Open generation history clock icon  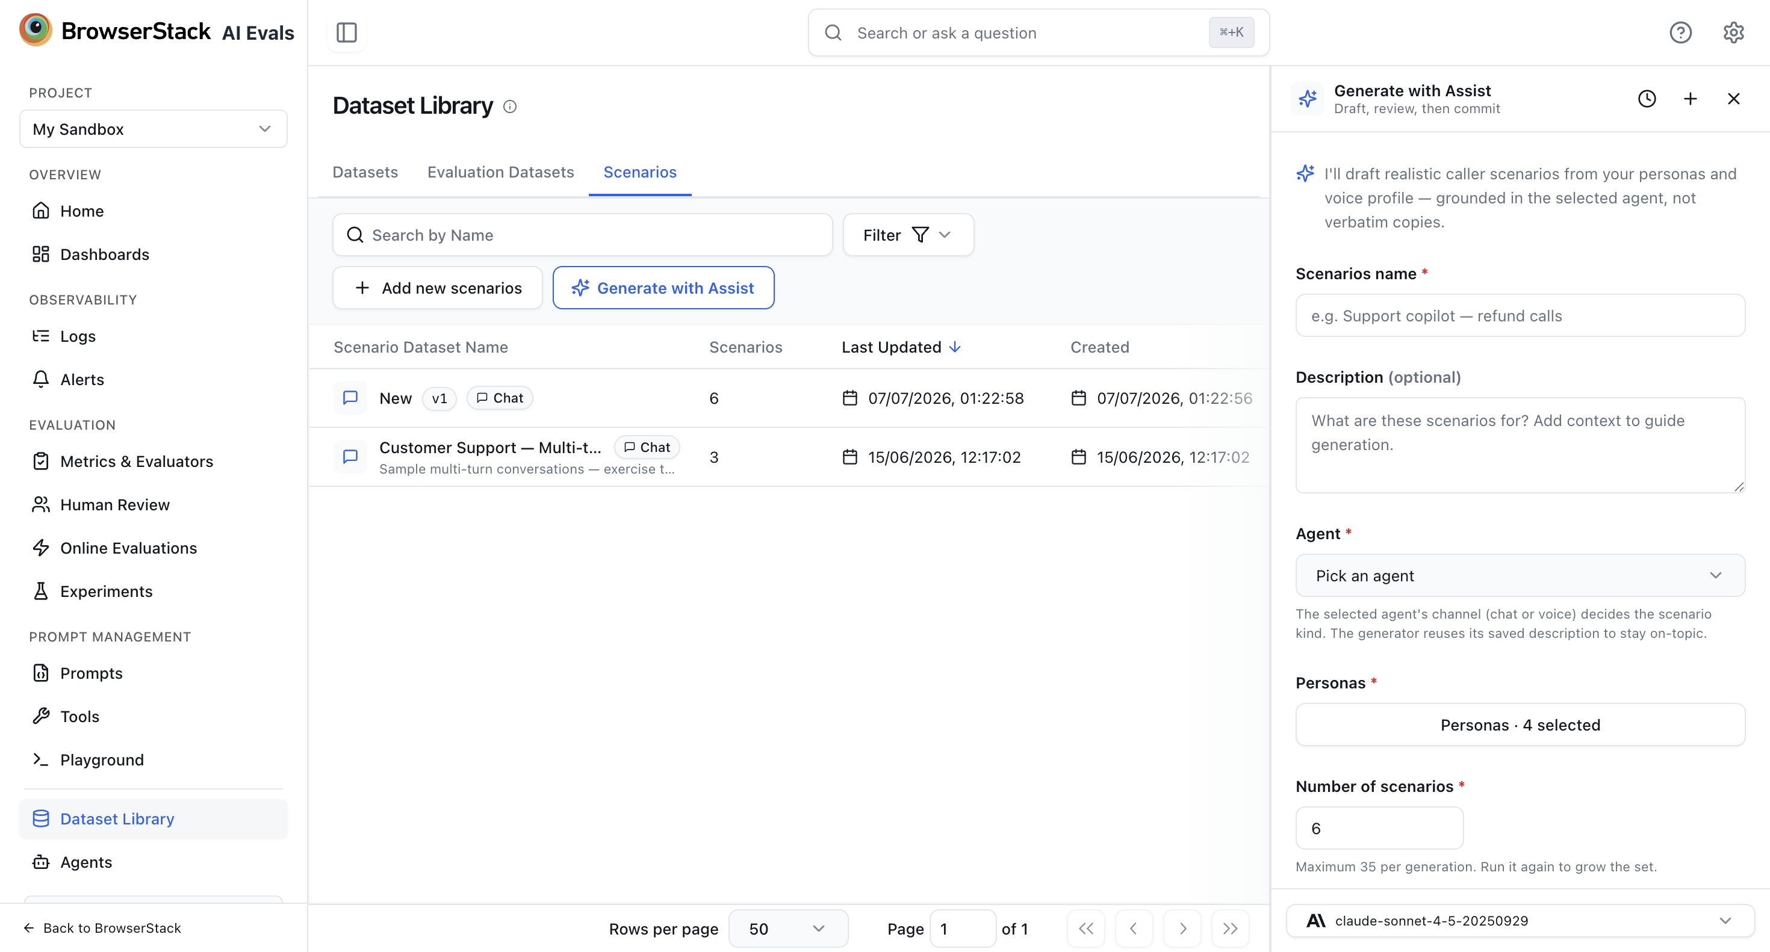click(x=1647, y=99)
